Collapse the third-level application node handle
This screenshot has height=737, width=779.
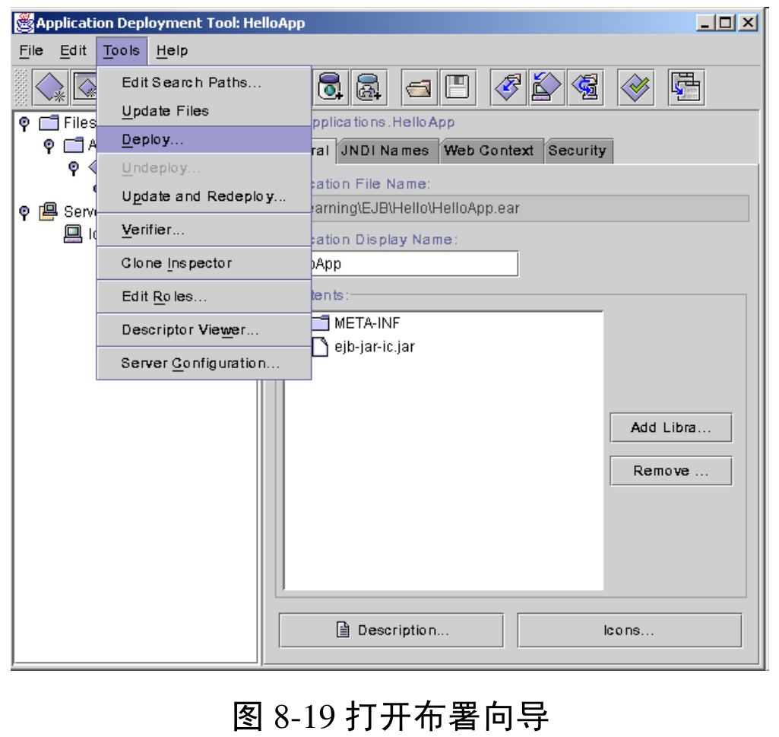tap(74, 168)
